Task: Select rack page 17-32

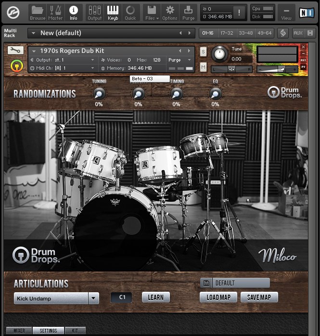Action: coord(227,33)
